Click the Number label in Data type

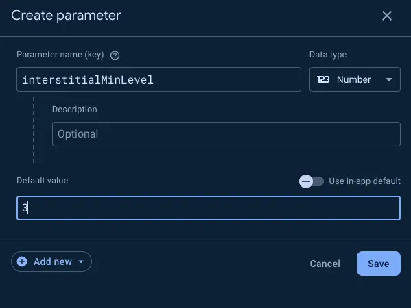point(354,79)
